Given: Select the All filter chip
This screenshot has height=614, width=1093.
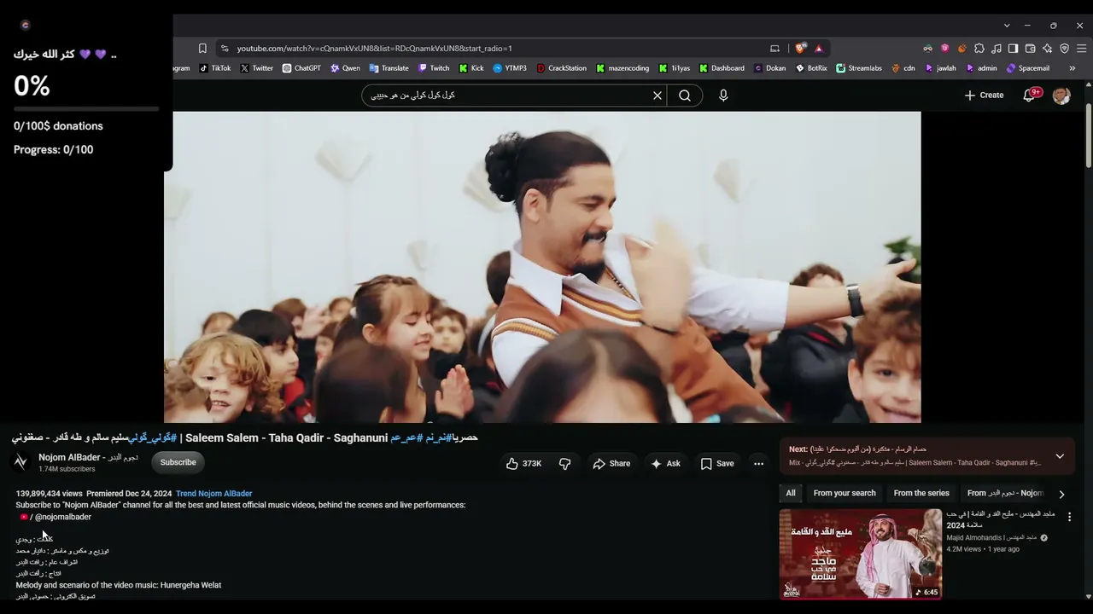Looking at the screenshot, I should 791,493.
